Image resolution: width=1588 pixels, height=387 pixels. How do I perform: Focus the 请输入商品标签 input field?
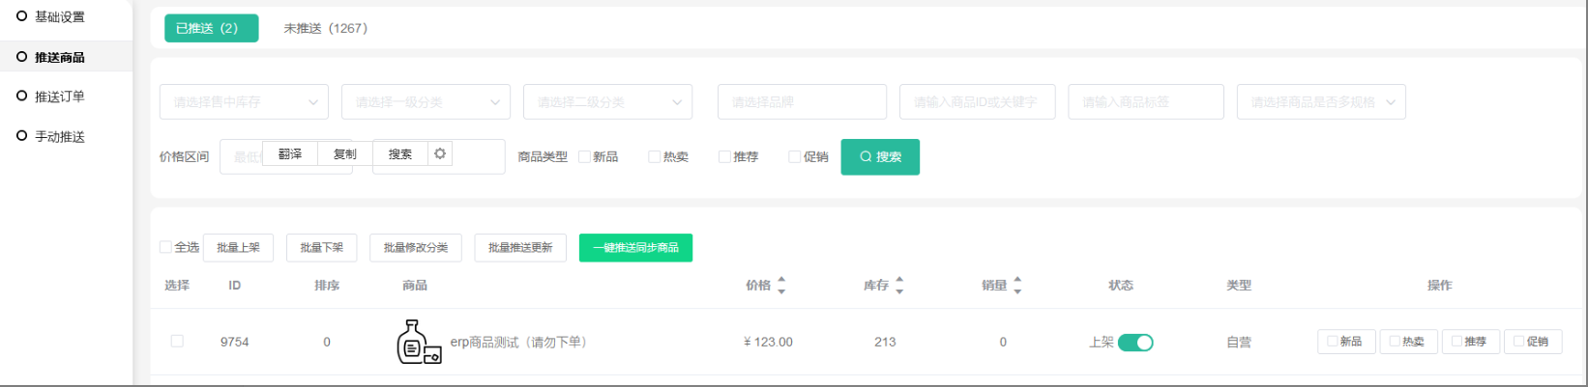[1145, 102]
